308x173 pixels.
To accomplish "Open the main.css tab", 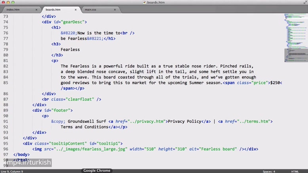I will [x=91, y=9].
